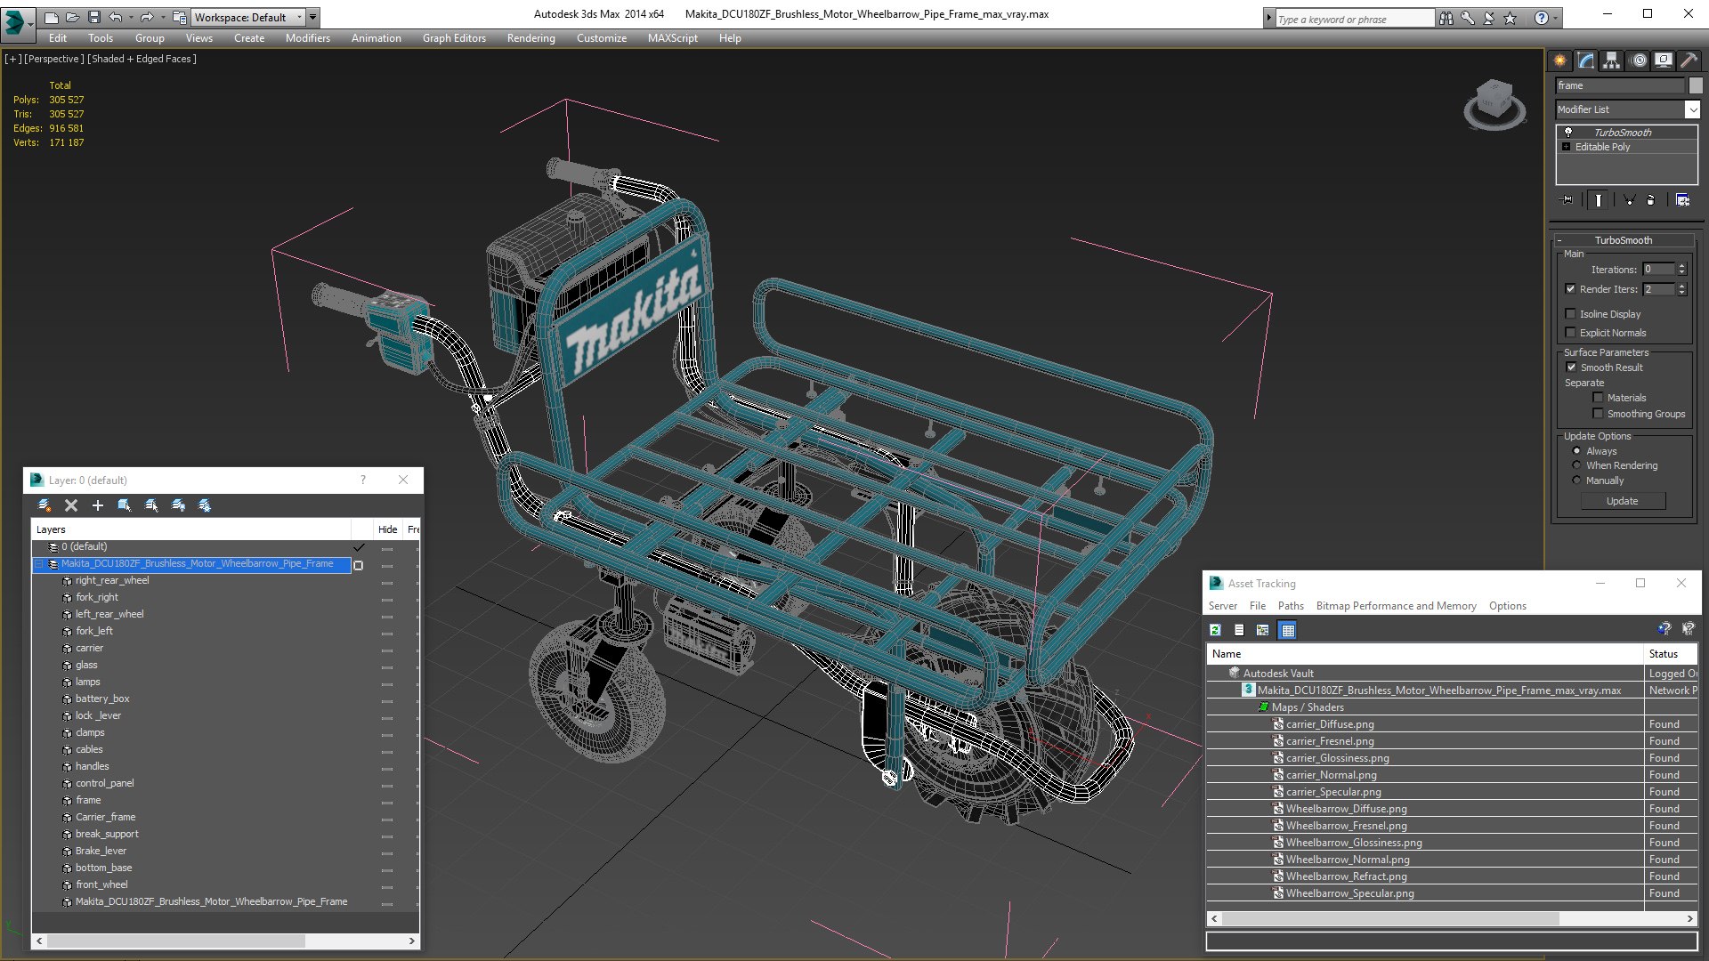Open the quick access toolbar customize arrow
Screen dimensions: 1709x961
312,17
